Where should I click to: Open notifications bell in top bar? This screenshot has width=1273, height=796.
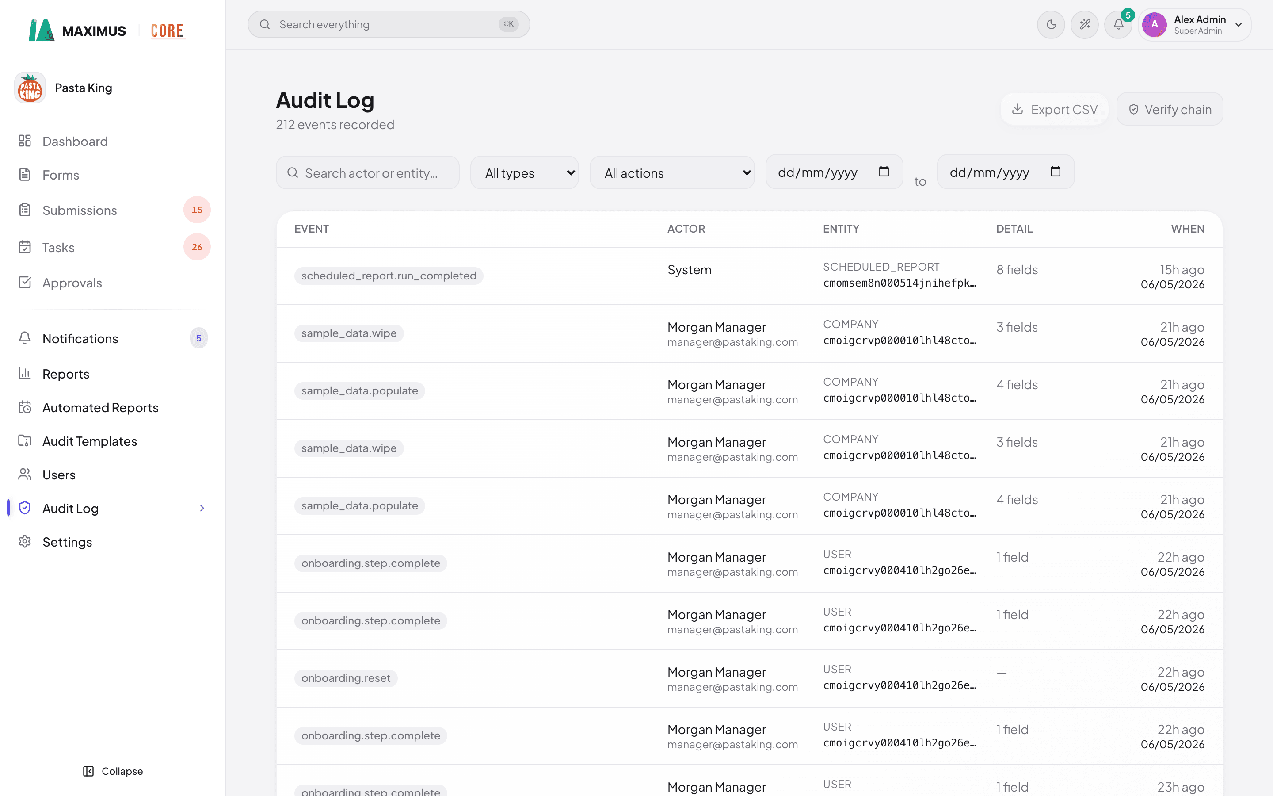[1118, 24]
